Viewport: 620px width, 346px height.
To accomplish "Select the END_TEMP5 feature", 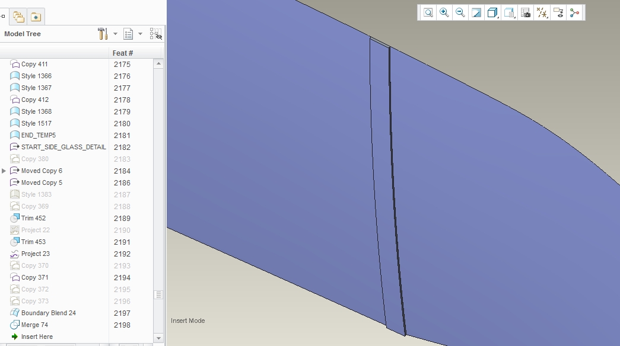I will coord(39,135).
